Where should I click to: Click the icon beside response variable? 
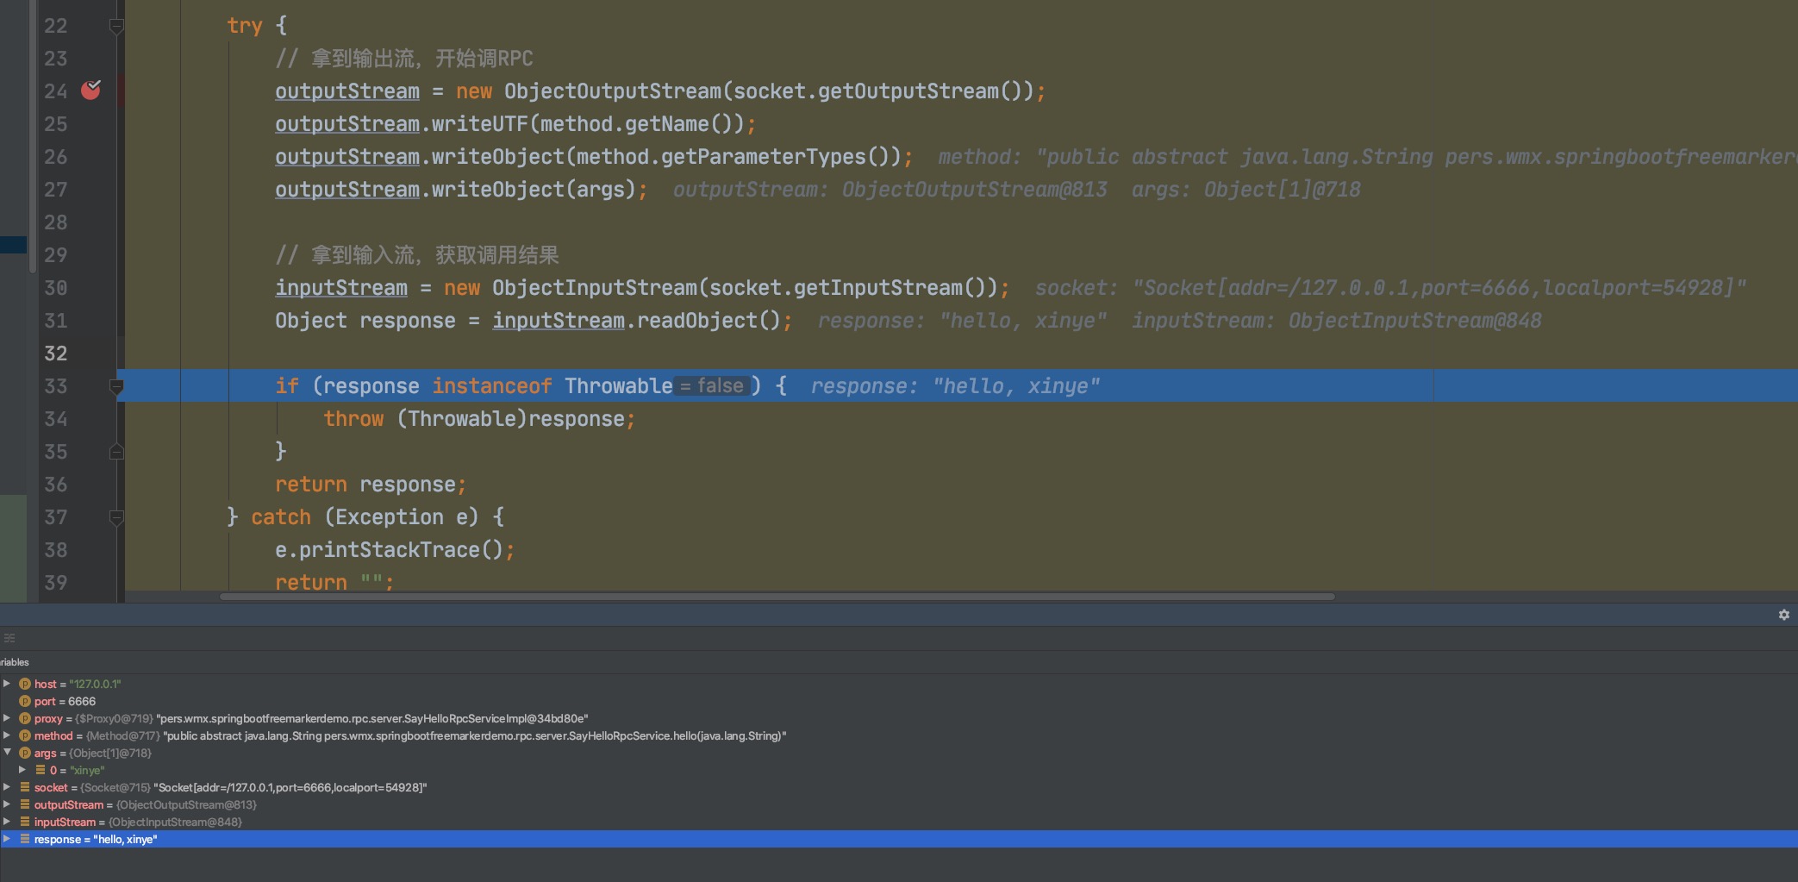pos(25,839)
